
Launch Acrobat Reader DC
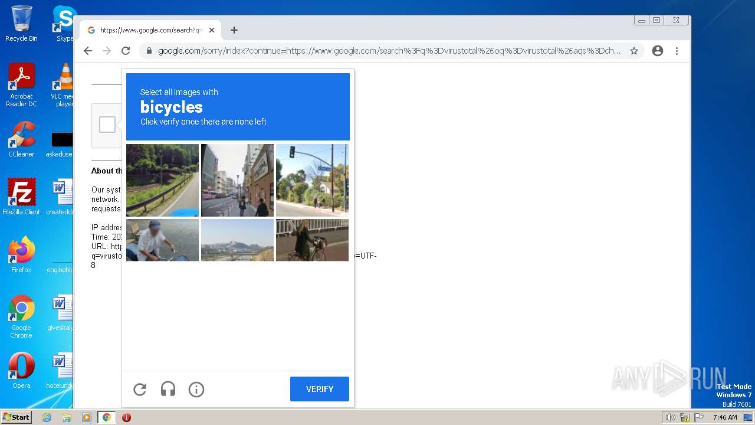21,85
